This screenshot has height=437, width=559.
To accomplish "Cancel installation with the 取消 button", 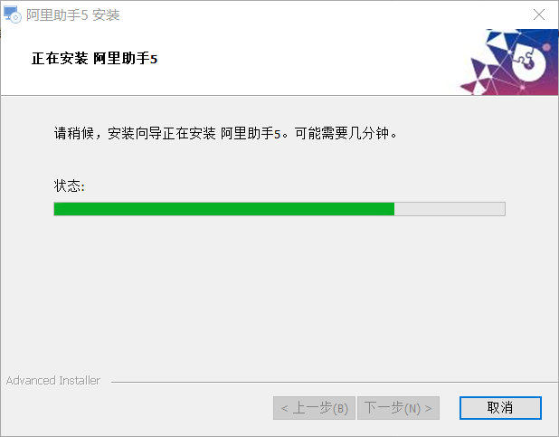I will coord(500,408).
